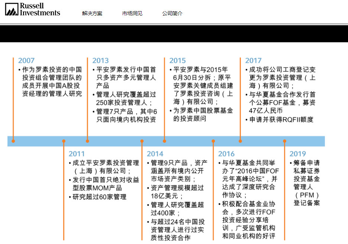Click the orange timeline dot for 2013
Image resolution: width=348 pixels, height=244 pixels.
(x=87, y=141)
